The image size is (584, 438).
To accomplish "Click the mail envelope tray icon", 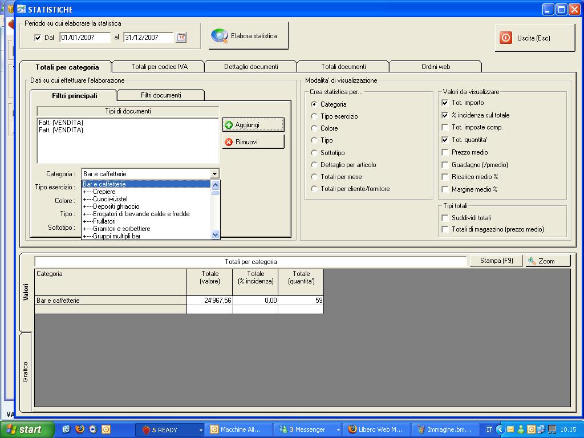I will pos(510,429).
